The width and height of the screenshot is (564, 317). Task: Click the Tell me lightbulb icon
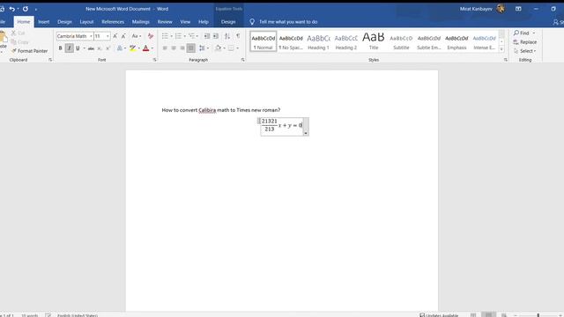tap(252, 22)
